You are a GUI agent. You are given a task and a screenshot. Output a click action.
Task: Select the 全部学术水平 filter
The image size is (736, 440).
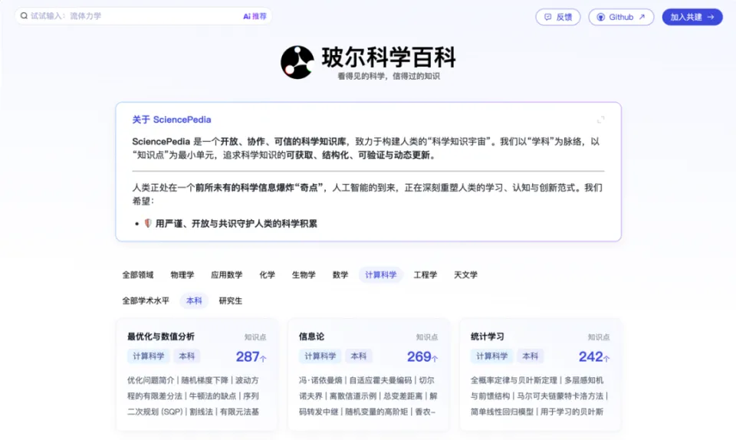(146, 301)
